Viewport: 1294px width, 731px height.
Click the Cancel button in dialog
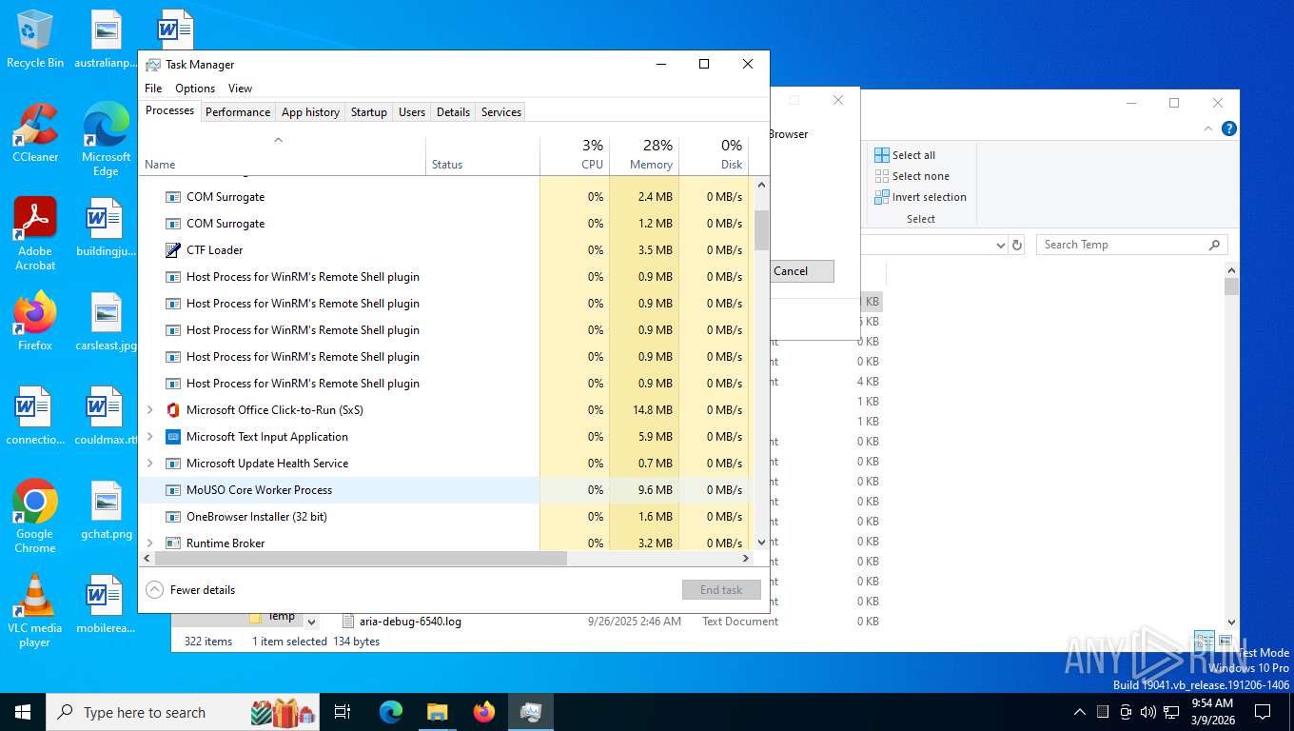click(791, 271)
